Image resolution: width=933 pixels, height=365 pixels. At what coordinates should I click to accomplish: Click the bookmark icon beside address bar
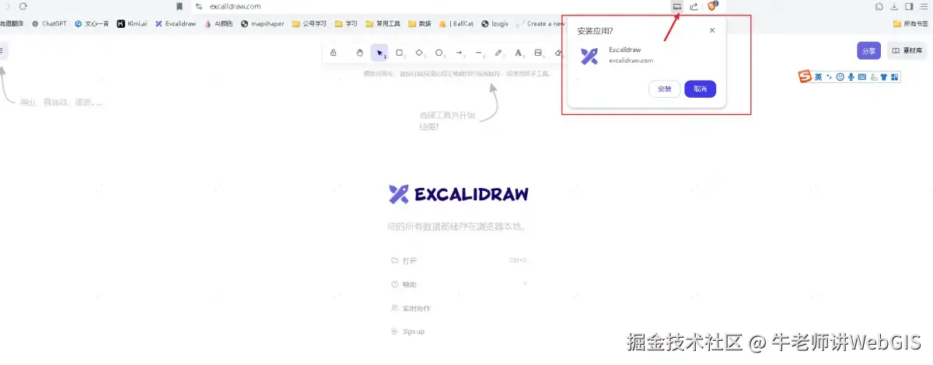point(180,6)
